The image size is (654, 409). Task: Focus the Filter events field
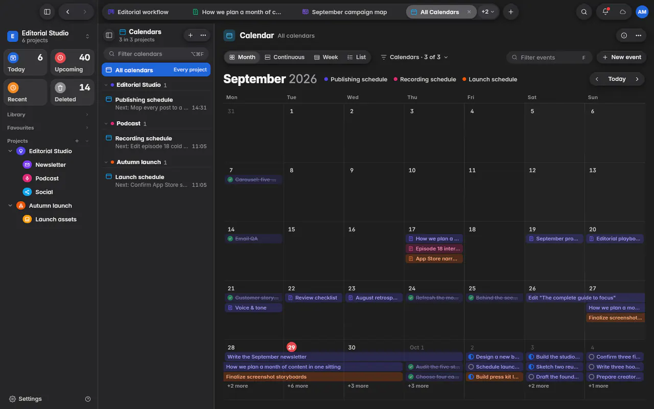pos(549,57)
